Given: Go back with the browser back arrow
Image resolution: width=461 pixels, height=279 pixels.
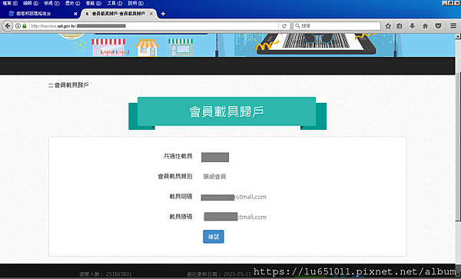Looking at the screenshot, I should [8, 26].
